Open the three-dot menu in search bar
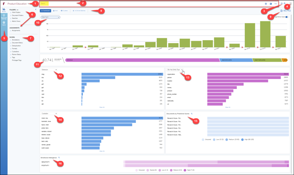Viewport: 294px width, 175px height. click(x=276, y=4)
